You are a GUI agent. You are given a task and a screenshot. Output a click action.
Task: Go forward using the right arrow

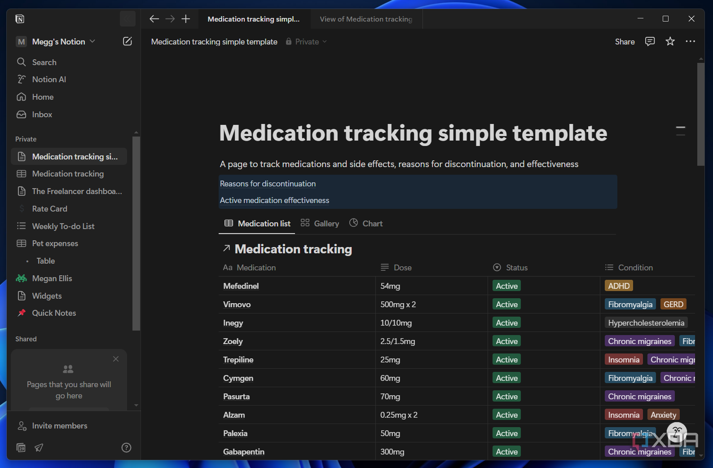tap(170, 19)
